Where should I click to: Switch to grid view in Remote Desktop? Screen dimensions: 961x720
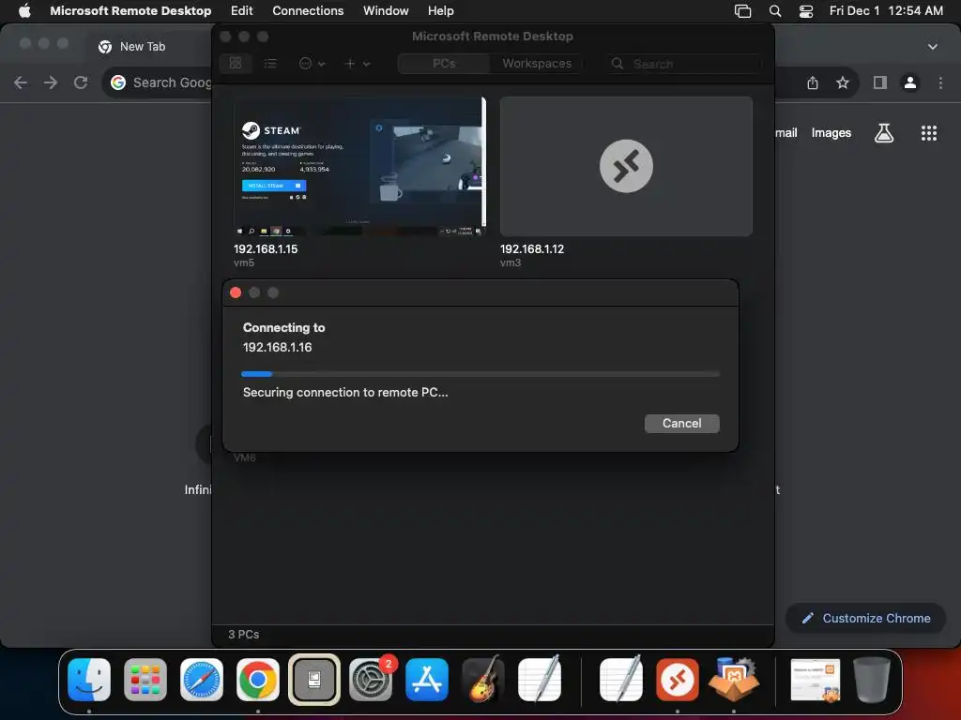(x=236, y=63)
